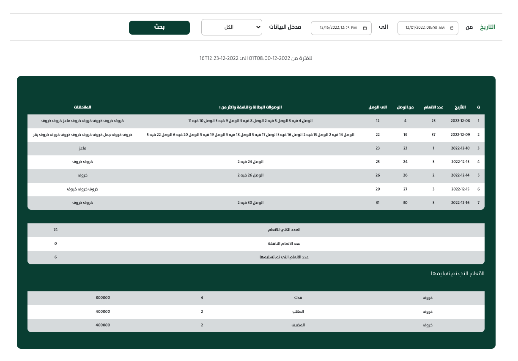Click the end date field 12/16/2022, 12:23 PM
518x361 pixels.
341,28
